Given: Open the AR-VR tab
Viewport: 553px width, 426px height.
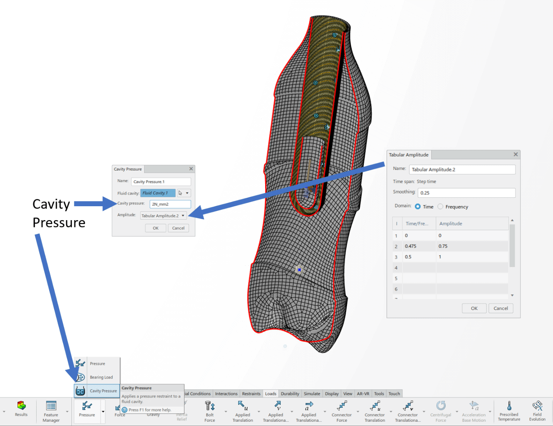Looking at the screenshot, I should 363,394.
